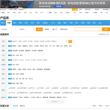The image size is (110, 110).
Task: Tick the GPS导航 checkbox
Action: point(37,88)
